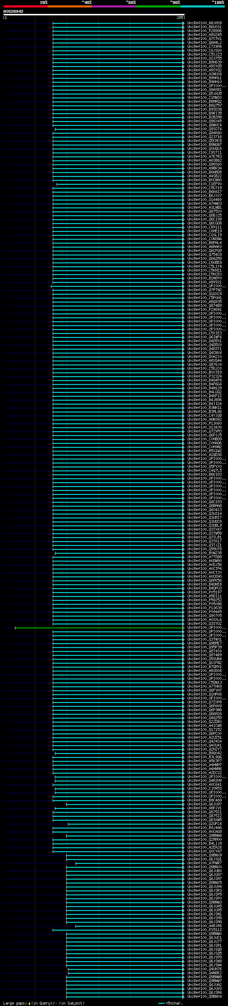Open hit UniRef100_P28996

[204, 31]
